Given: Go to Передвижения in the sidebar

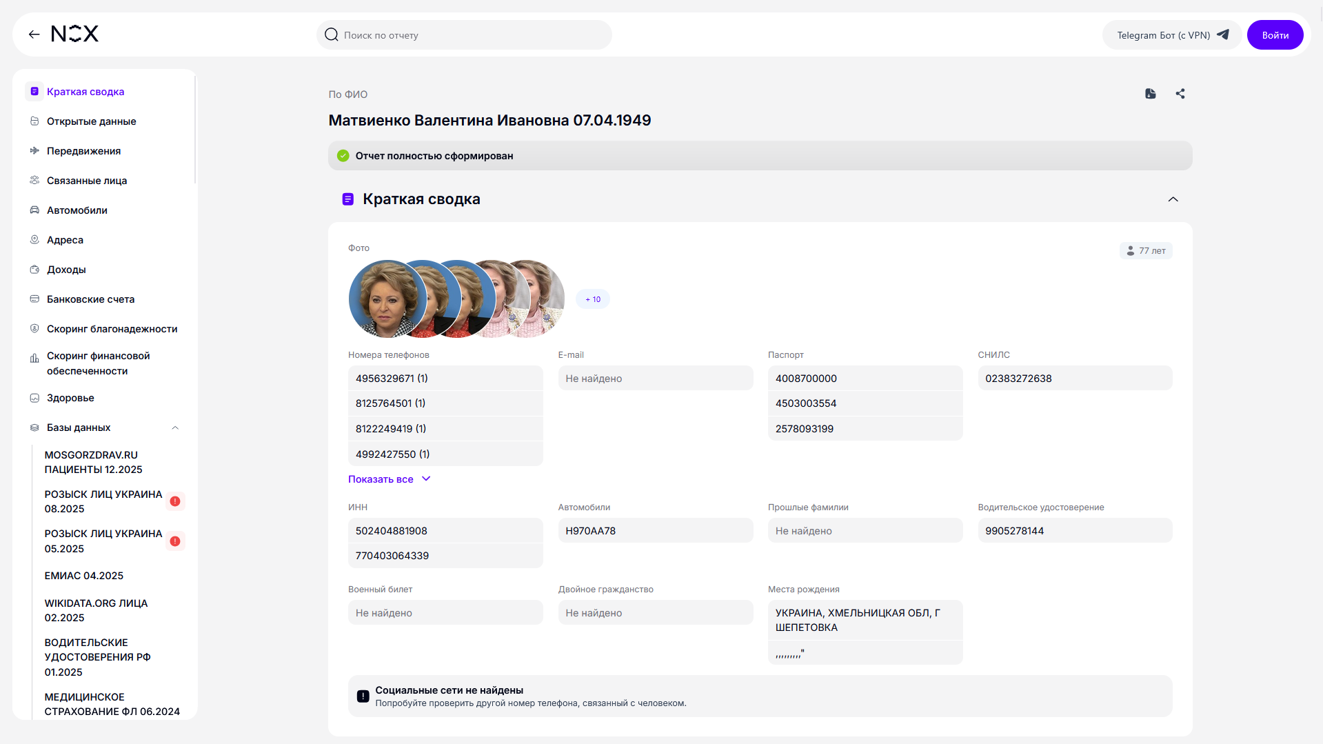Looking at the screenshot, I should (x=83, y=151).
